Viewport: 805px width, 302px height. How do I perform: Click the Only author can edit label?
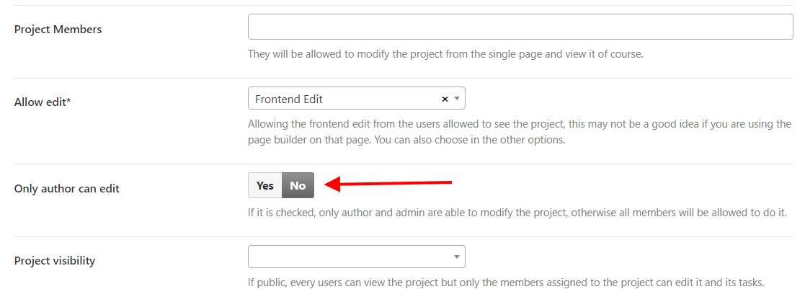[67, 189]
